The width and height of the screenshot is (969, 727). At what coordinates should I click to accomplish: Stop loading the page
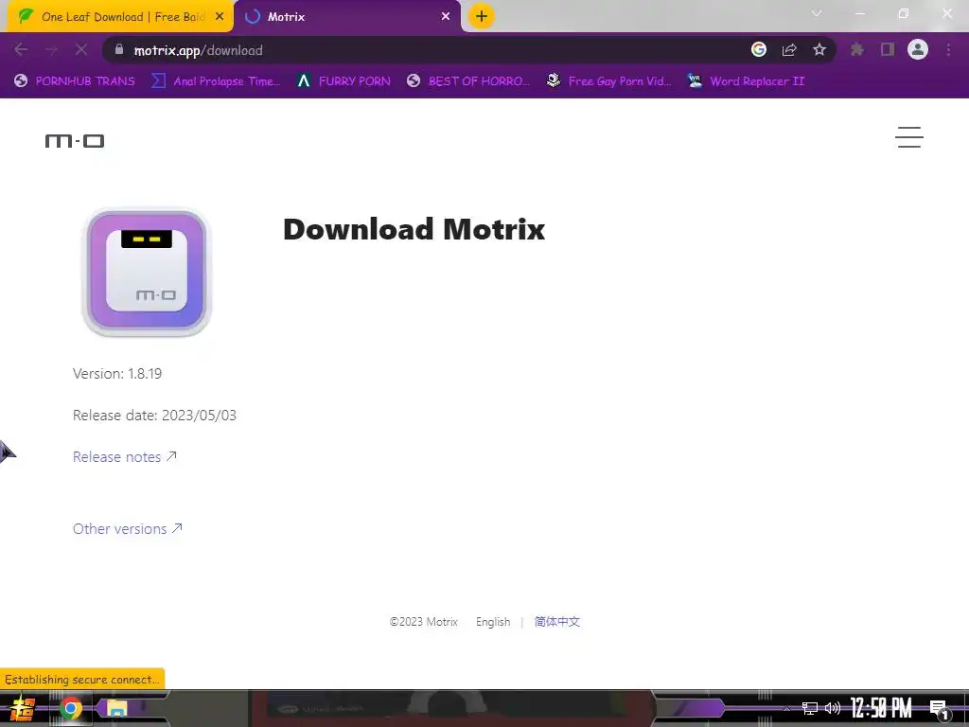(x=81, y=49)
